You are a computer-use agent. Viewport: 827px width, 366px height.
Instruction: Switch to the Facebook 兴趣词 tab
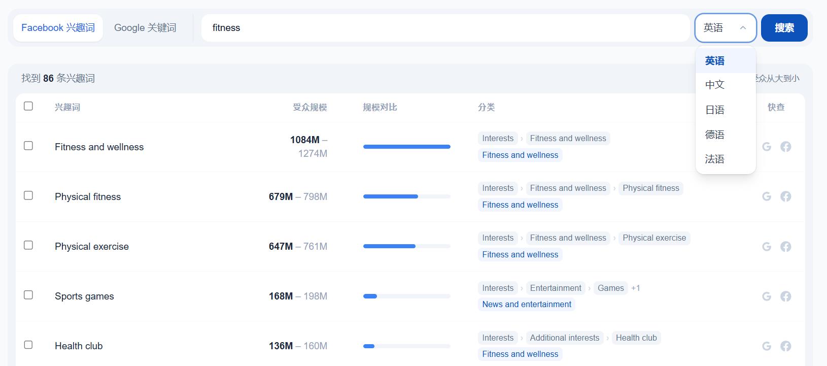[58, 28]
